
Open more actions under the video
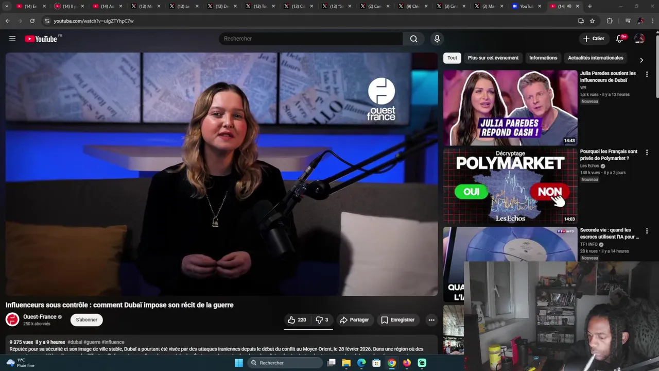(x=431, y=320)
